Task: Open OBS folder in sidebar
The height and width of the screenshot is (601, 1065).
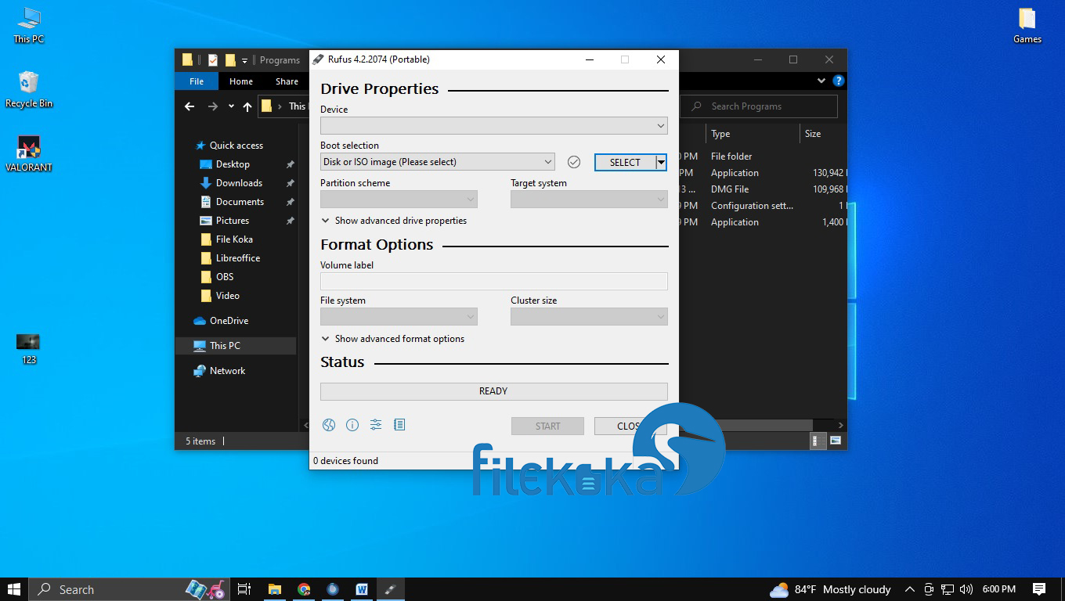Action: [225, 277]
